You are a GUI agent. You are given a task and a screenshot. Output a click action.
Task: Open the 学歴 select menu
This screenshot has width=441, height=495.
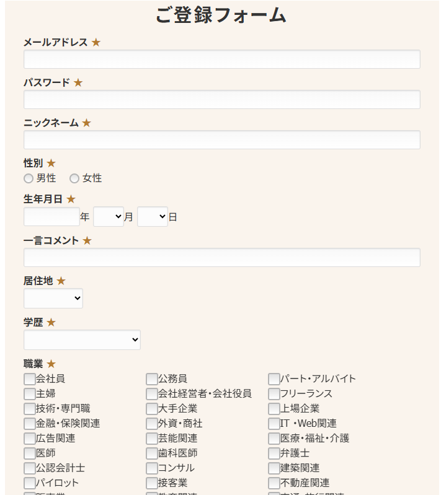tap(82, 339)
